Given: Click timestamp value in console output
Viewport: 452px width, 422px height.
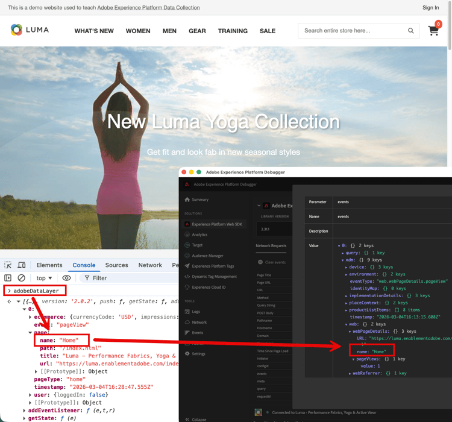Looking at the screenshot, I should point(111,387).
